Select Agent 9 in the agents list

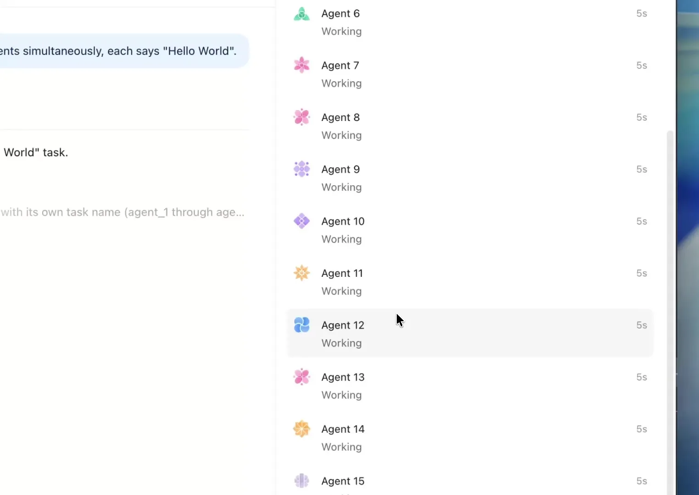(470, 178)
